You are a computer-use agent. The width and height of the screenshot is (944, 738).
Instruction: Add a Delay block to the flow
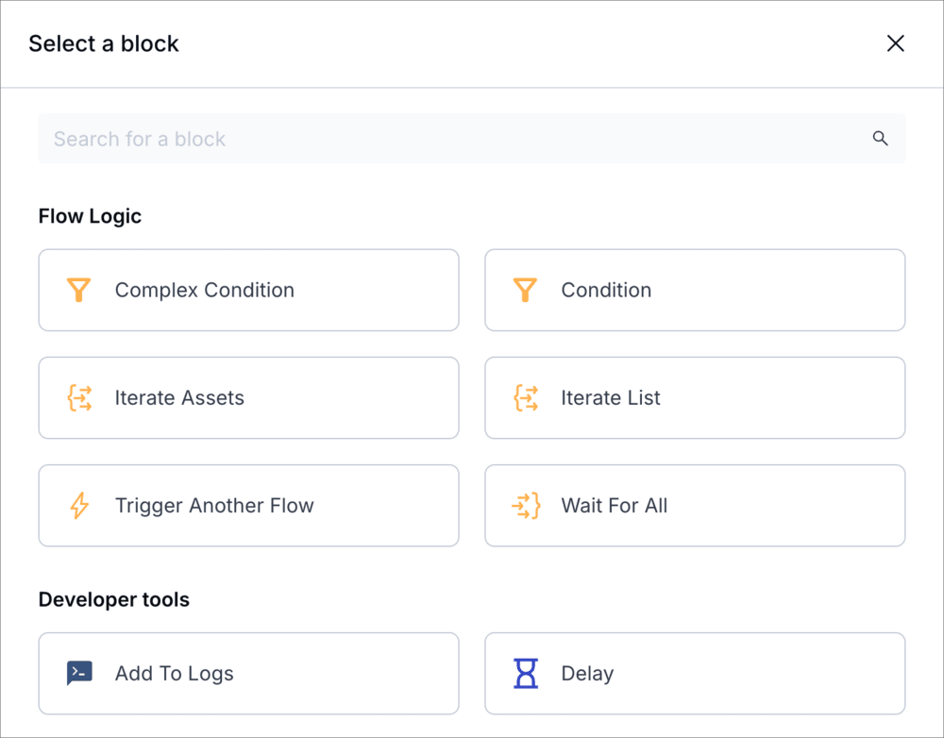pos(695,673)
